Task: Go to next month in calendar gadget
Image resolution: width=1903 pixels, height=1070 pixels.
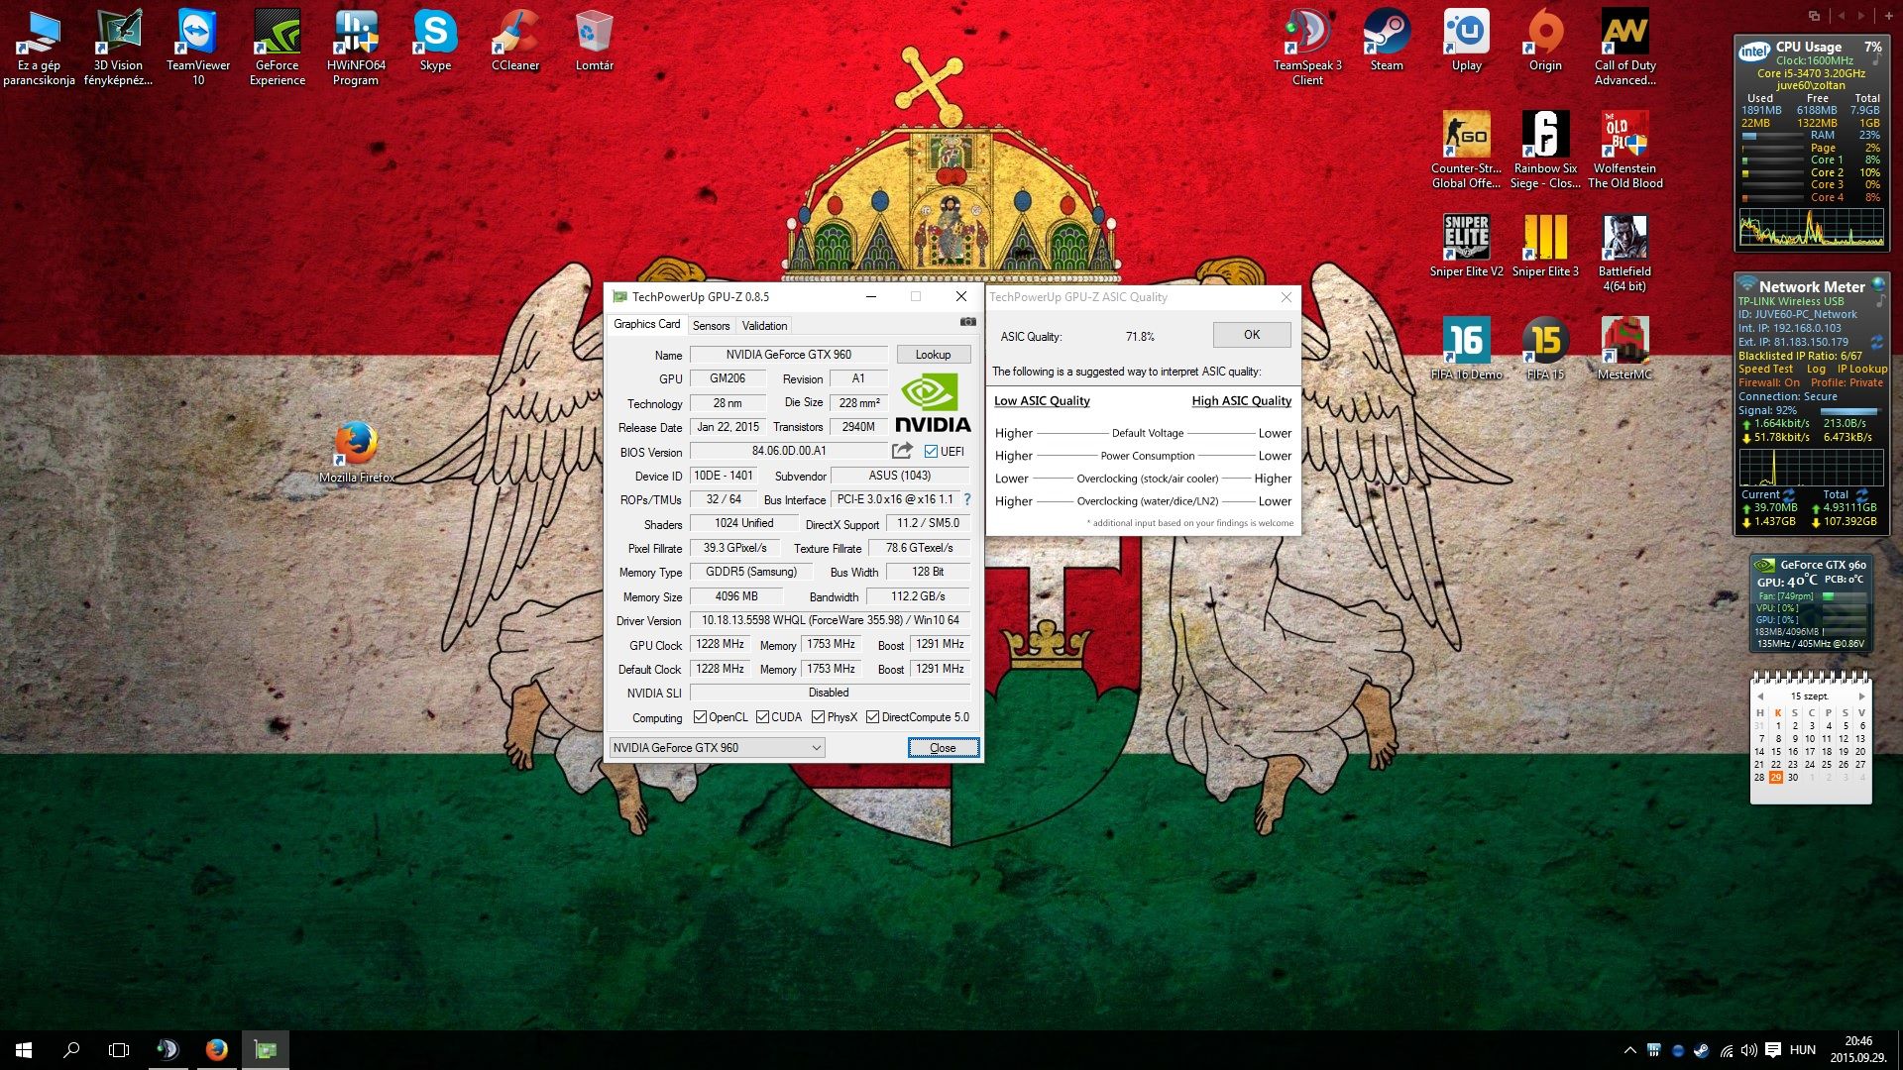Action: point(1862,696)
